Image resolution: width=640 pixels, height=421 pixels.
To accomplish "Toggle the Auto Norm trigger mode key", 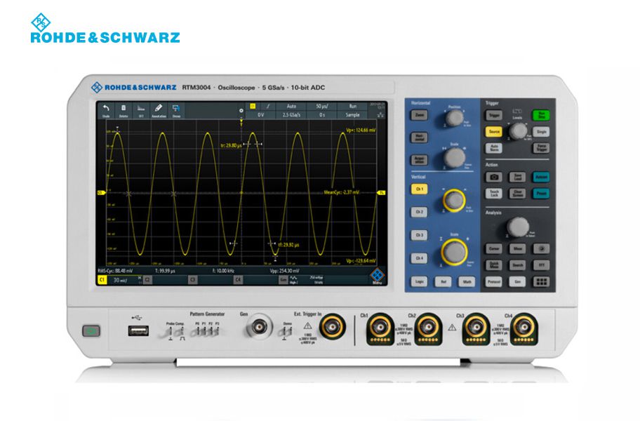I will (x=494, y=147).
